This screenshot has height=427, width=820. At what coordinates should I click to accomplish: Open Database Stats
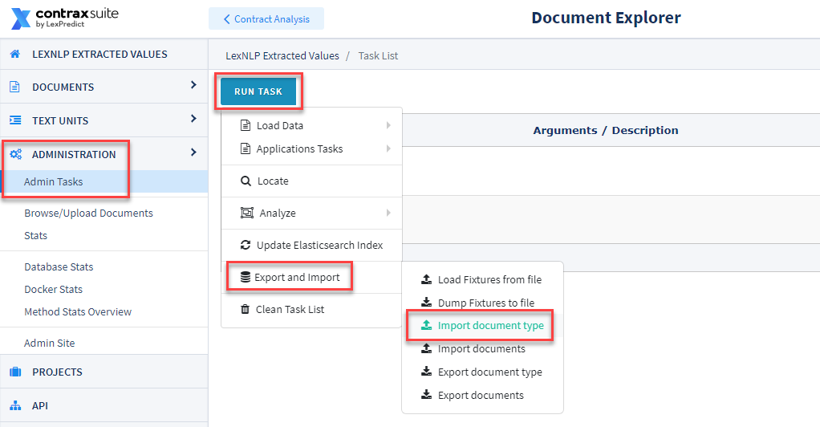point(59,266)
